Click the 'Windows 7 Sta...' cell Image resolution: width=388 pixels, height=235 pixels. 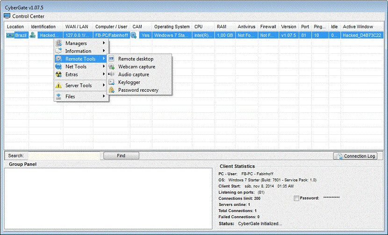coord(172,35)
